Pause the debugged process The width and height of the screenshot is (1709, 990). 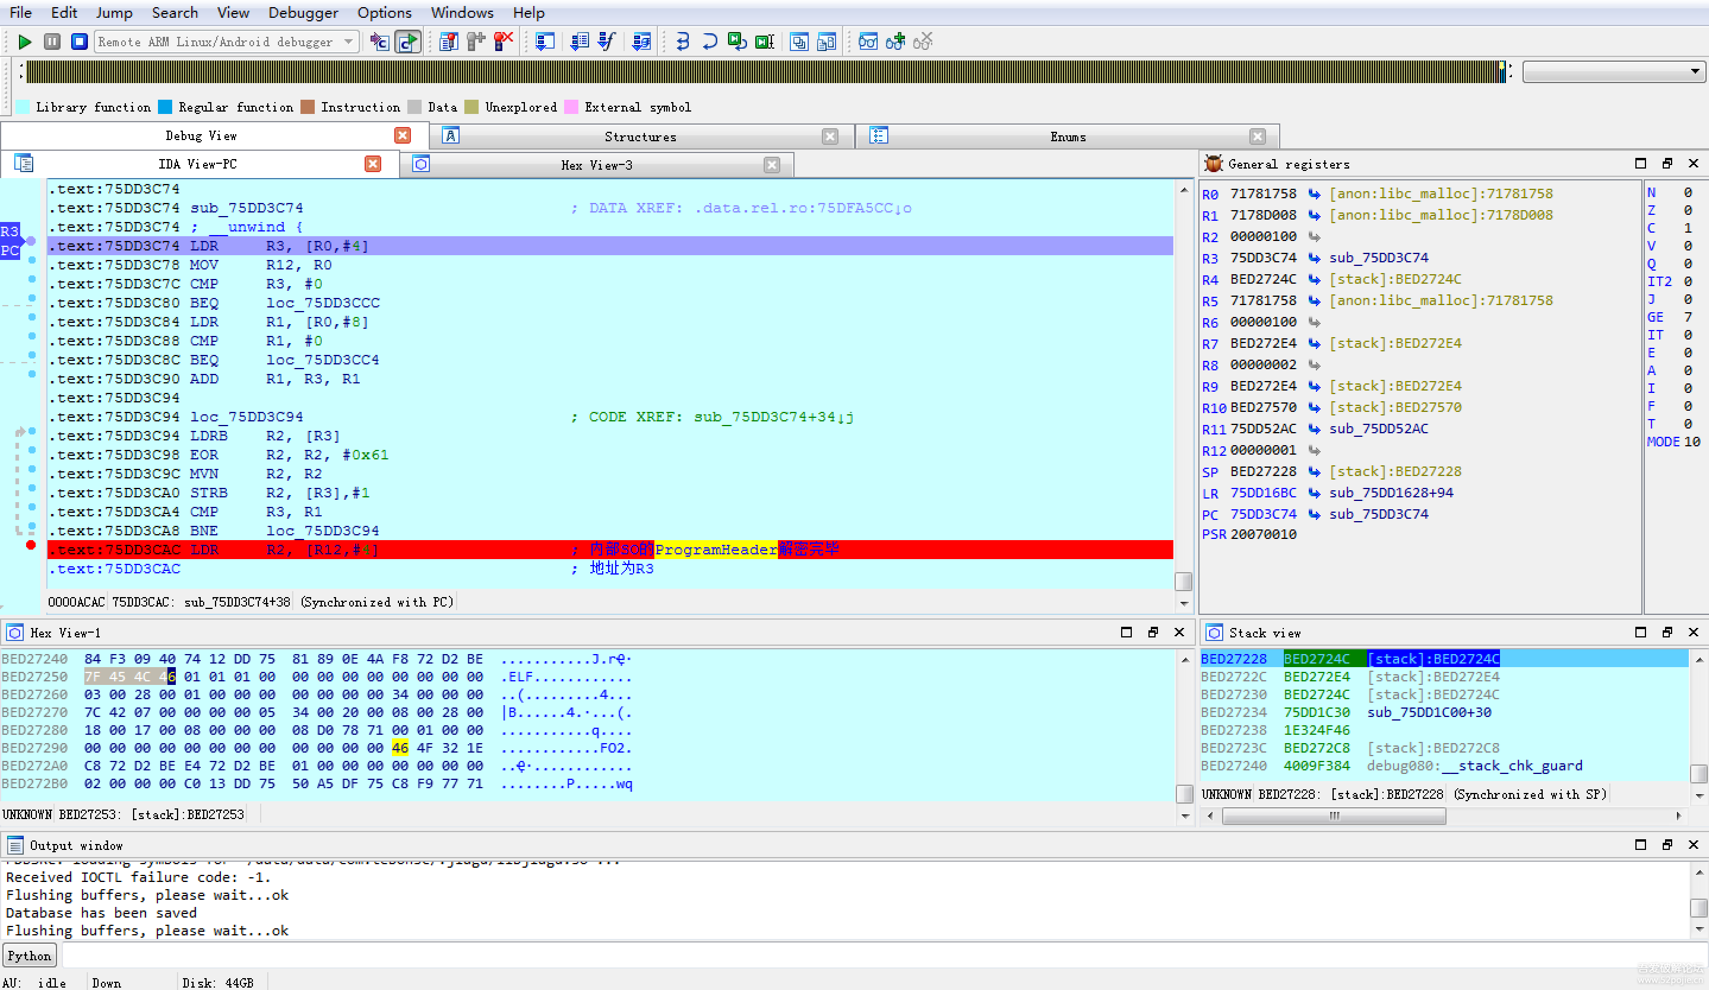52,42
